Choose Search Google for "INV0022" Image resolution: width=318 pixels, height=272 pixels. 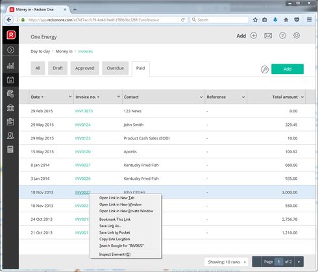point(125,245)
